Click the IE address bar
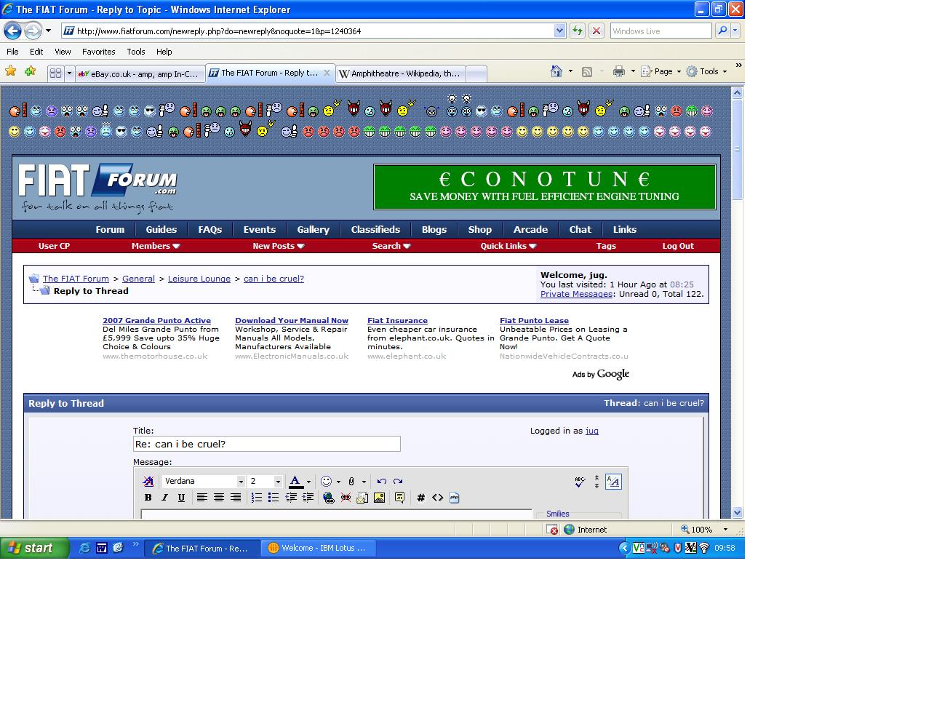Screen dimensions: 950x713 (313, 31)
